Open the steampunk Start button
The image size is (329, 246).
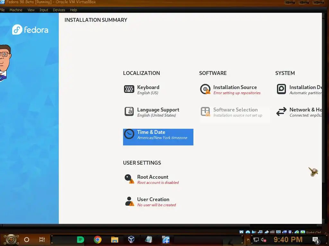11,240
